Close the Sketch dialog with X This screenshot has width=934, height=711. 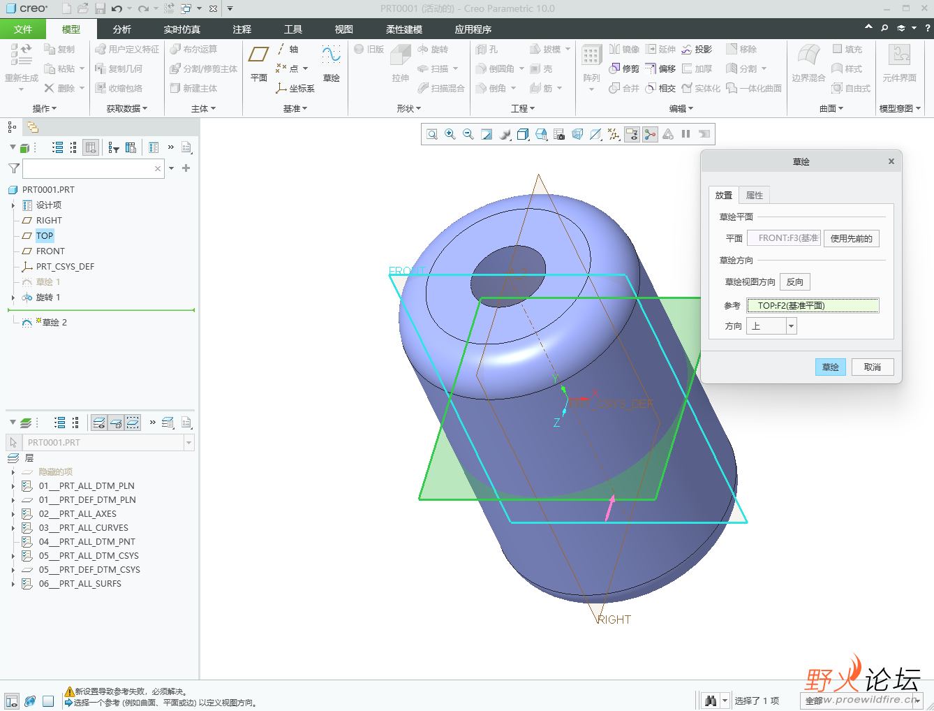891,161
